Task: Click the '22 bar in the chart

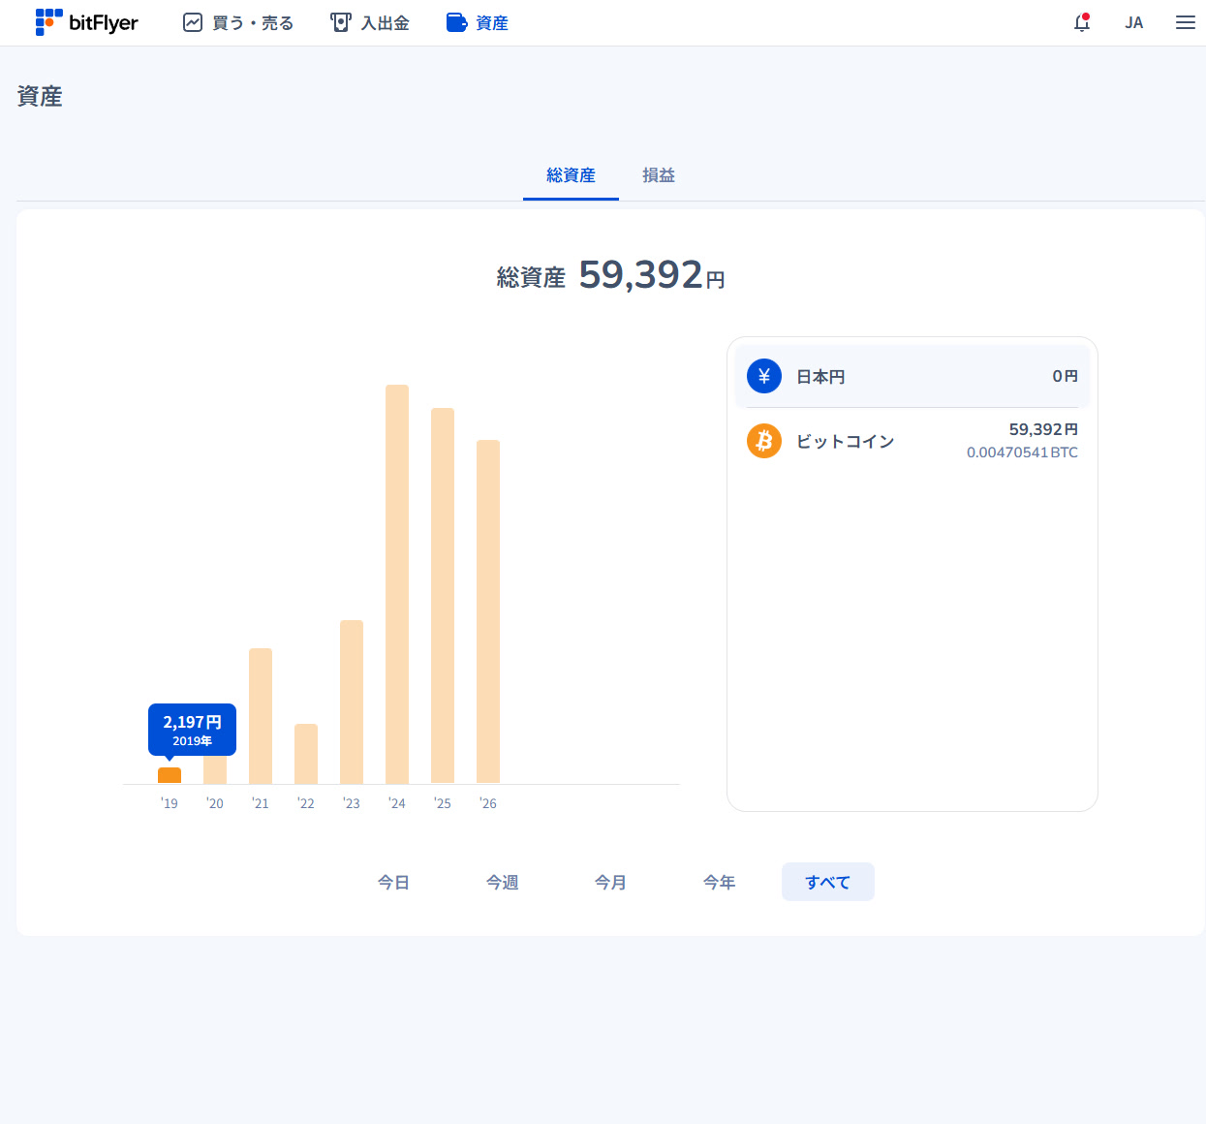Action: tap(306, 754)
